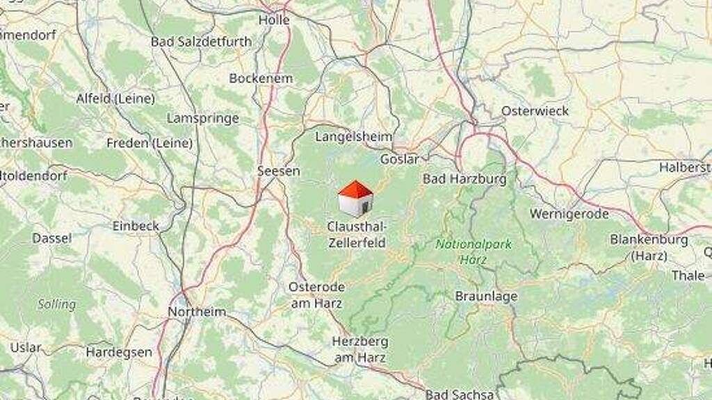This screenshot has width=712, height=400.
Task: Click the red-roofed house marker icon
Action: click(x=355, y=198)
